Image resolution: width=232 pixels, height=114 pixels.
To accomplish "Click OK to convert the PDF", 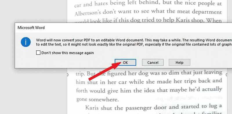I will (125, 62).
